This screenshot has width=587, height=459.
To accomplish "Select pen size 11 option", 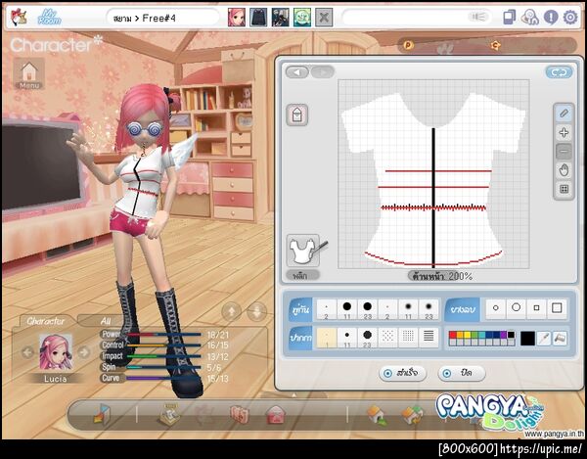I will coord(347,338).
